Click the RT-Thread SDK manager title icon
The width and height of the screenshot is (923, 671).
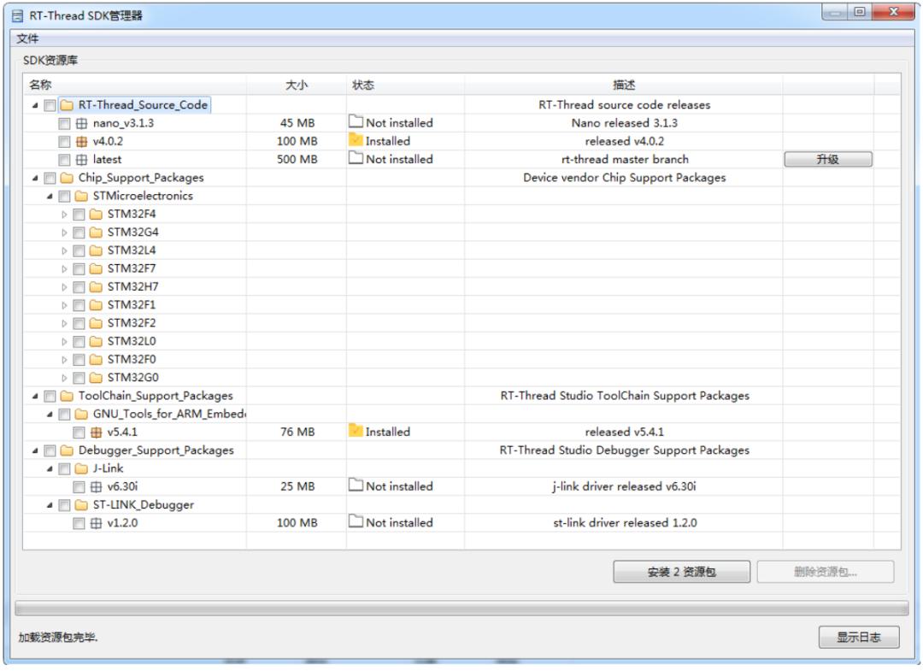point(18,16)
